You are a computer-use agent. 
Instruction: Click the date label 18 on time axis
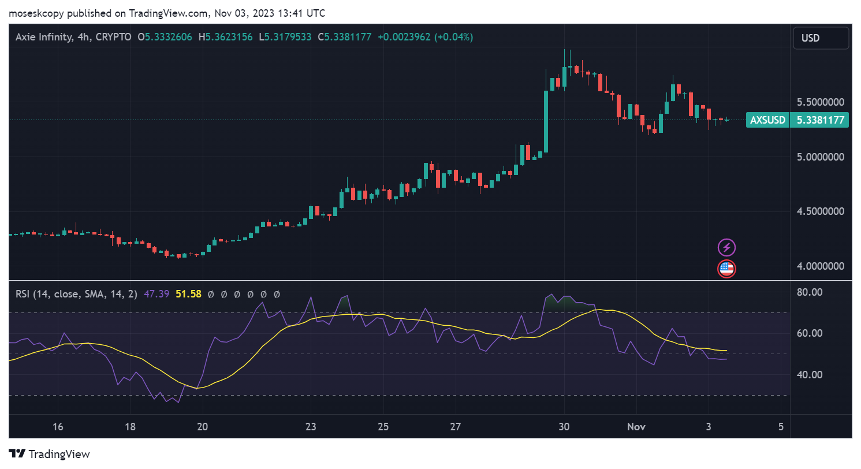click(x=130, y=427)
